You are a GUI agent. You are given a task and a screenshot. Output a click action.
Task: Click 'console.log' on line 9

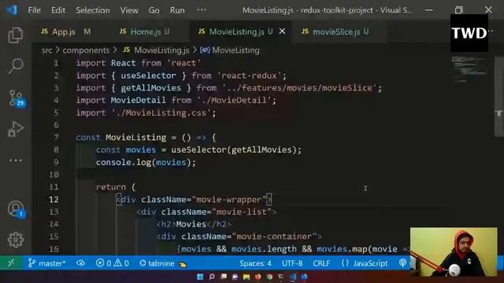click(x=124, y=163)
